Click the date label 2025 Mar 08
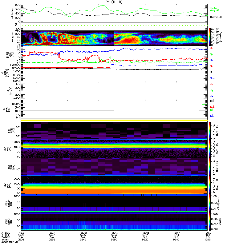231x246 pixels. [10, 242]
